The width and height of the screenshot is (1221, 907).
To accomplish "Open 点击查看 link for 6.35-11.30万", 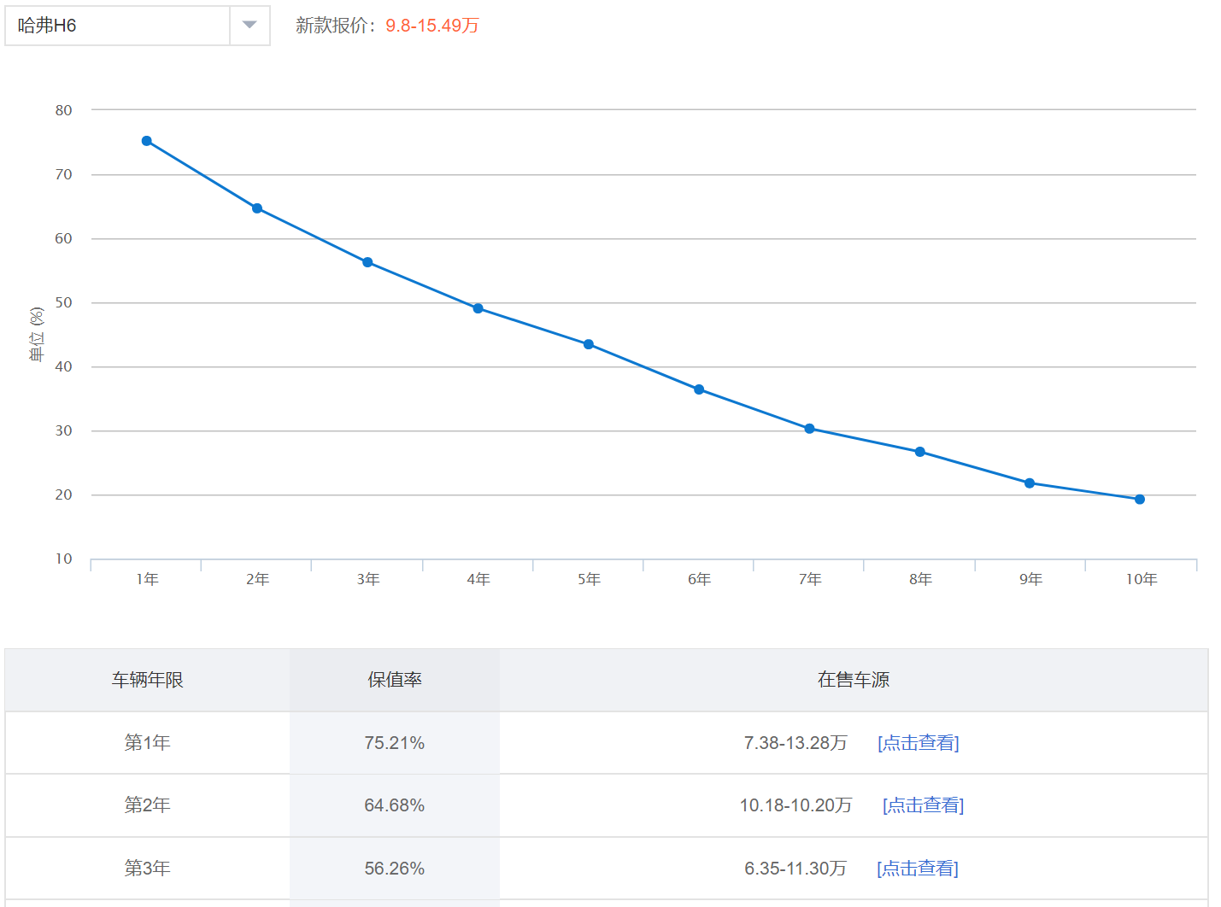I will coord(918,869).
